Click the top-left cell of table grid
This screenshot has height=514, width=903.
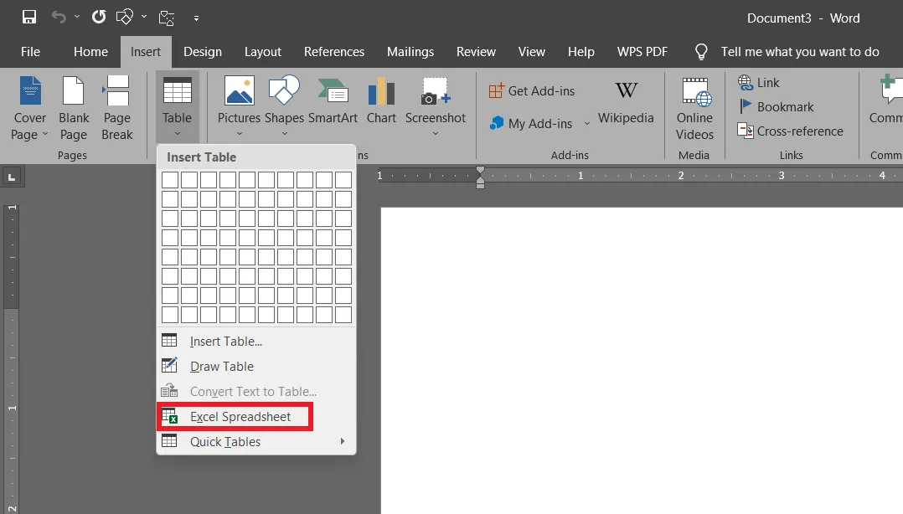[x=170, y=180]
